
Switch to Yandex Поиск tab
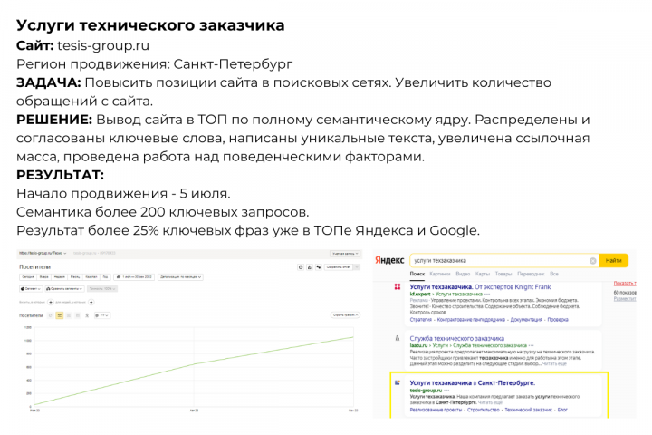pos(417,274)
